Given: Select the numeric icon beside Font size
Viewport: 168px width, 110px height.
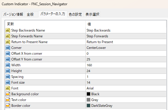Looking at the screenshot, I should (x=8, y=82).
